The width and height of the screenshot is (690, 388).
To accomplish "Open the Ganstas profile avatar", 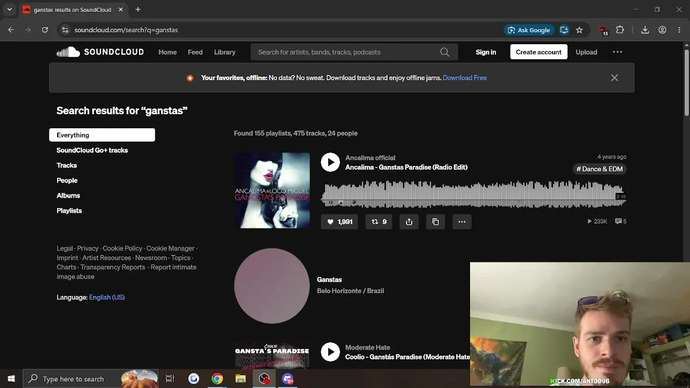I will click(272, 286).
